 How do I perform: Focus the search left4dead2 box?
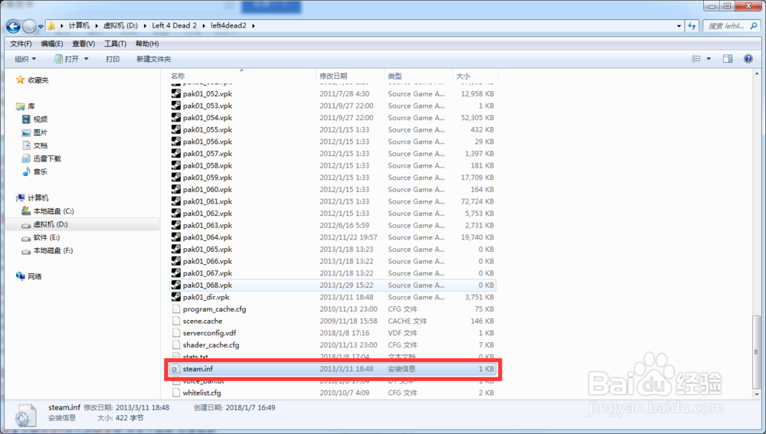(726, 26)
